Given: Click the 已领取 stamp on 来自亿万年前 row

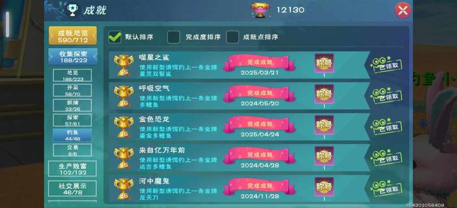Looking at the screenshot, I should 386,158.
